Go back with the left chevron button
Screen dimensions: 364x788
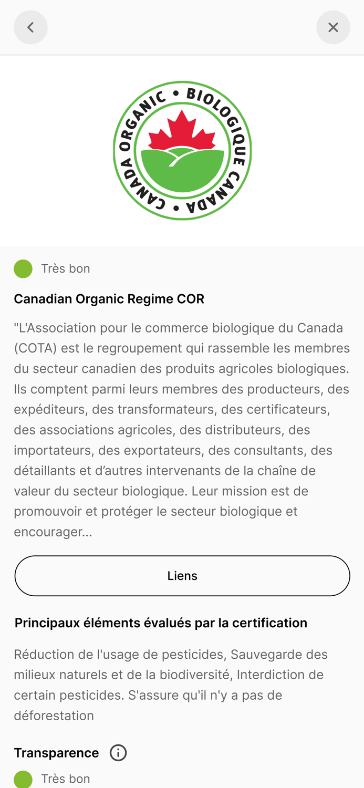coord(30,27)
